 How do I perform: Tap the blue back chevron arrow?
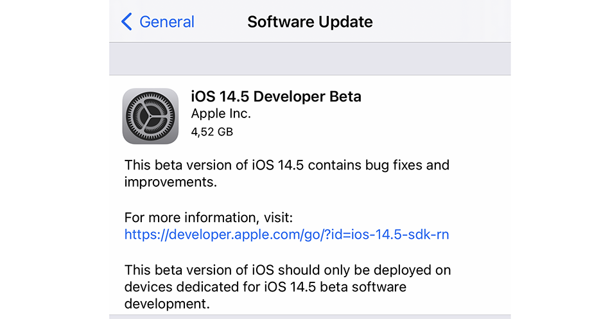pos(127,21)
